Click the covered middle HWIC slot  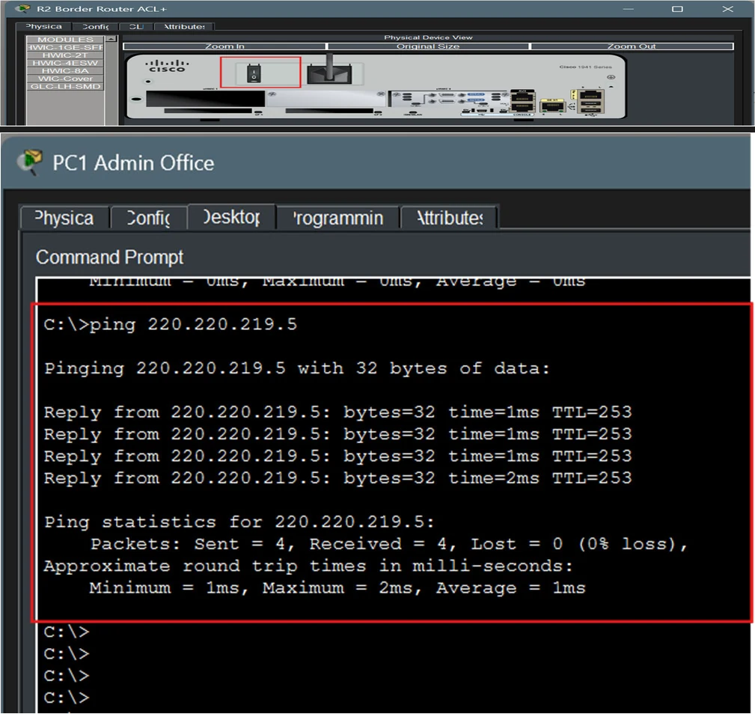pos(327,99)
